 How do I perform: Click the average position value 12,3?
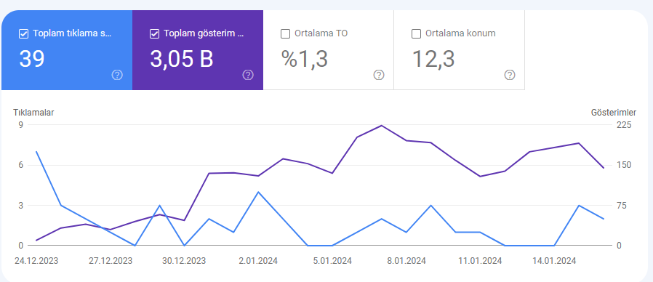(433, 59)
